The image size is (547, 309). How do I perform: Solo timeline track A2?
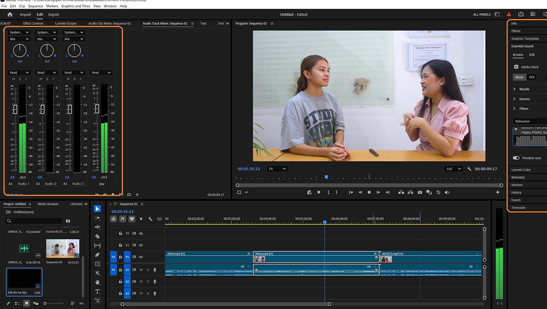148,282
